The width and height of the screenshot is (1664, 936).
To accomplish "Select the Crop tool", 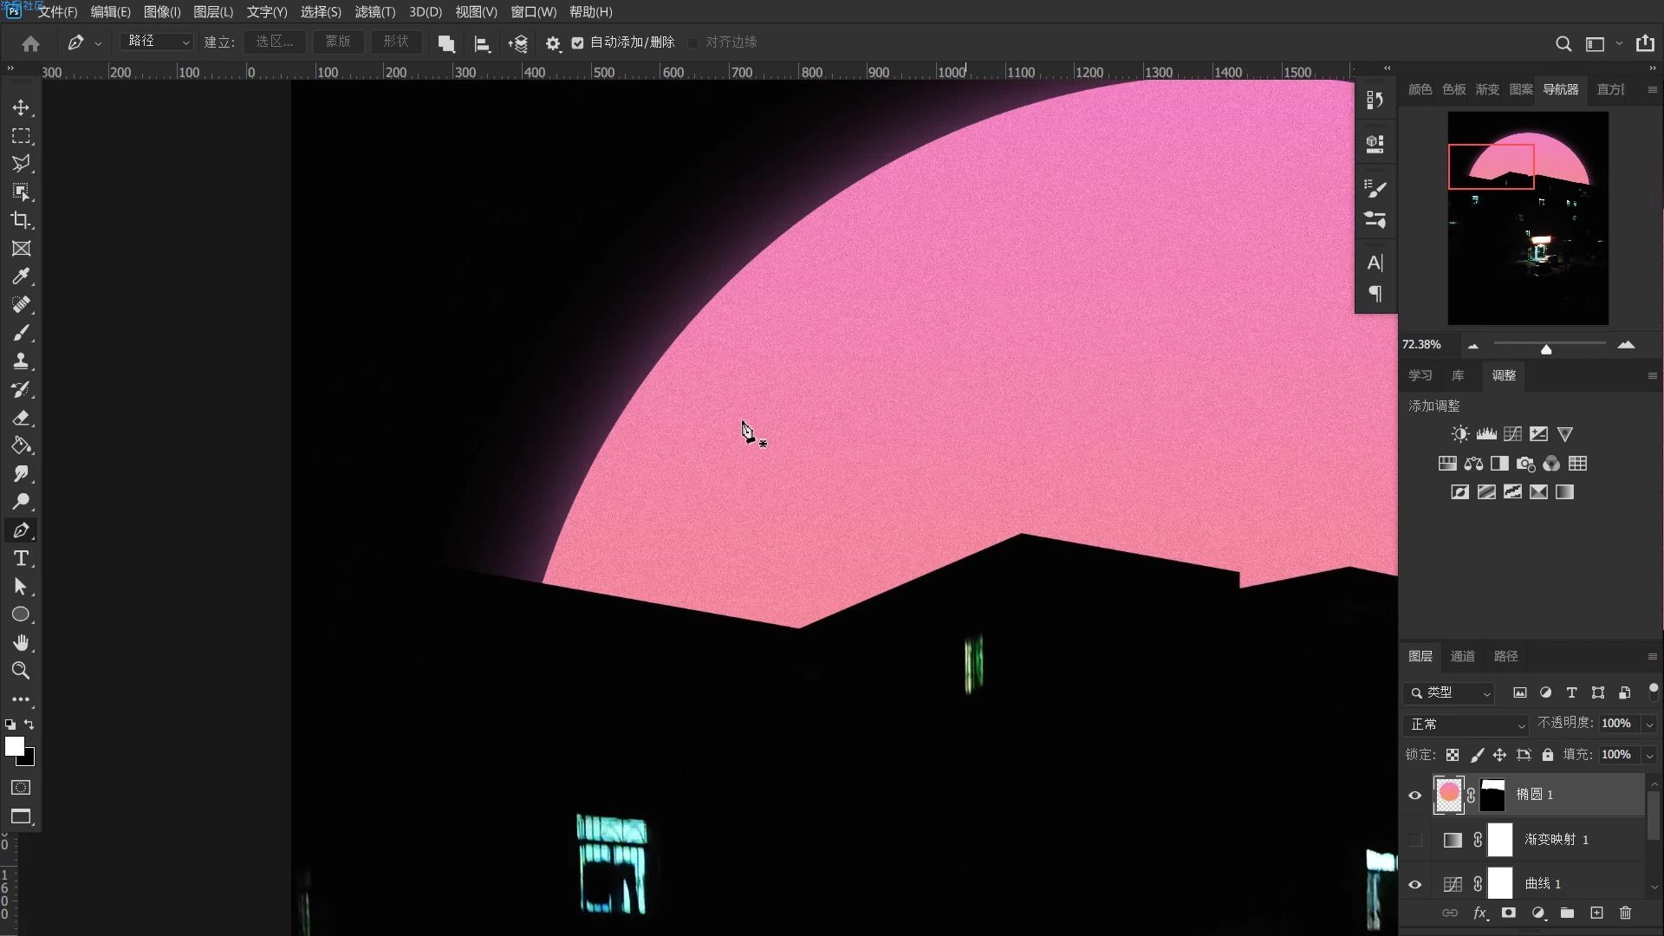I will [x=21, y=220].
